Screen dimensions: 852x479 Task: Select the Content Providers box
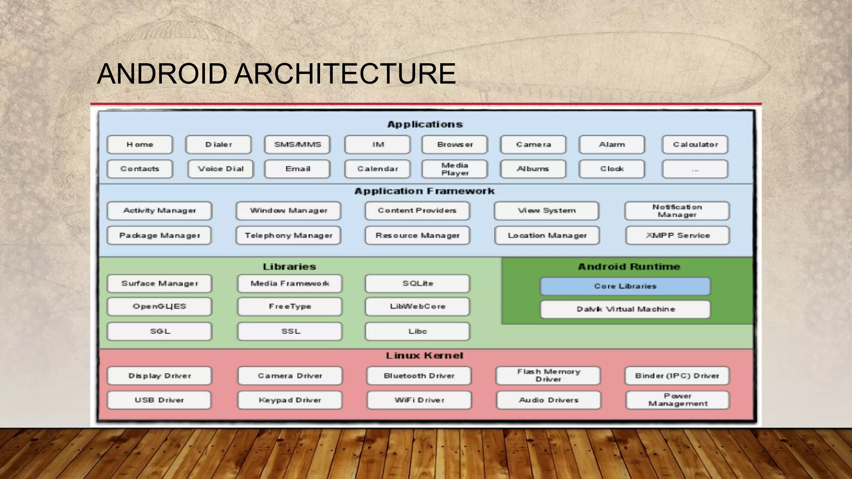coord(417,211)
